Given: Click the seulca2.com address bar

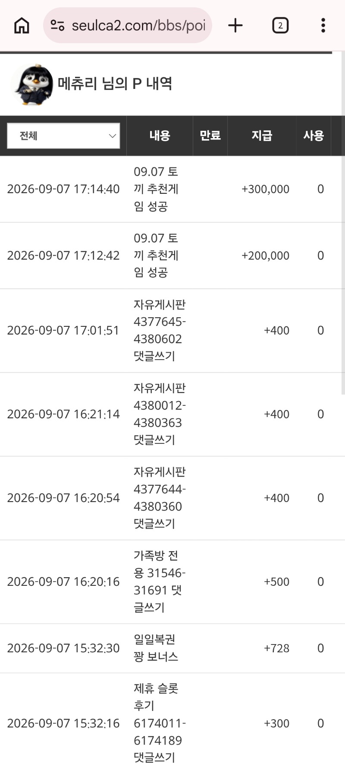Looking at the screenshot, I should 127,25.
